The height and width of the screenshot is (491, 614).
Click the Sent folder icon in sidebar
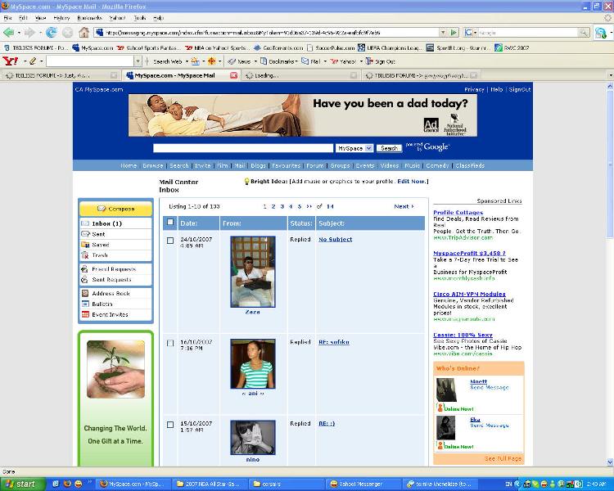[x=85, y=234]
